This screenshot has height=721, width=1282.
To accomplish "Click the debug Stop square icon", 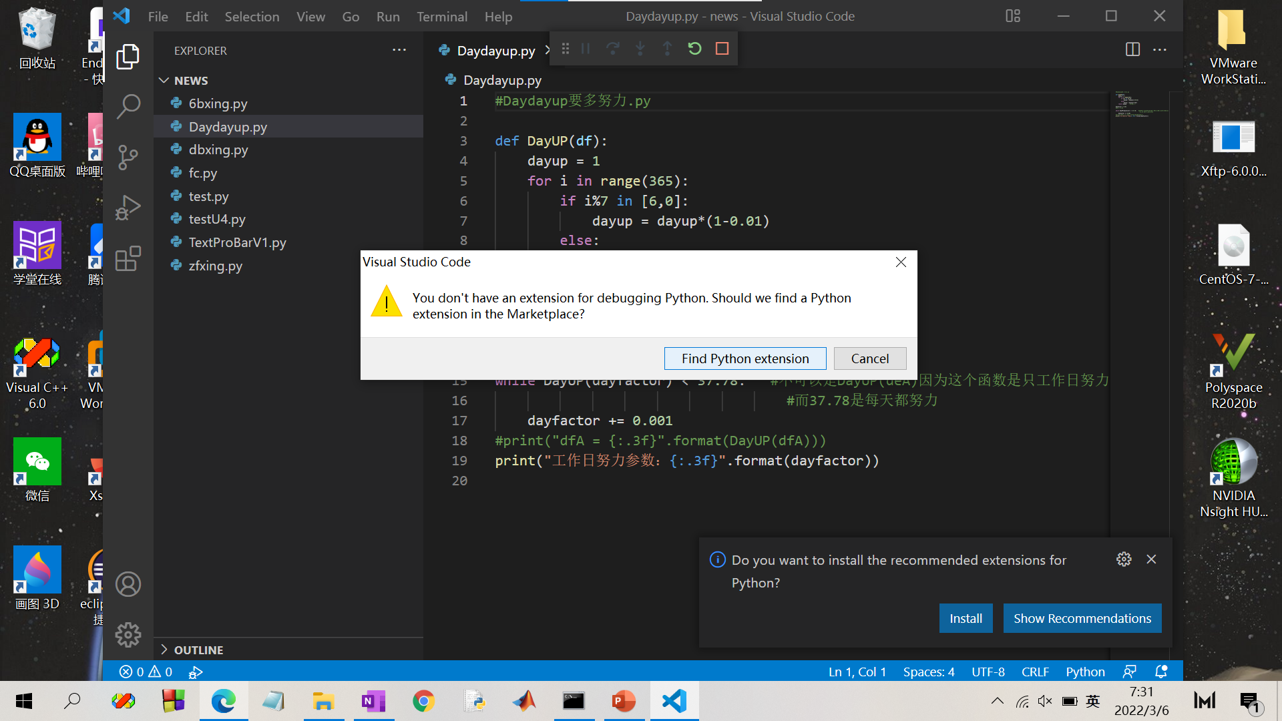I will click(x=722, y=49).
